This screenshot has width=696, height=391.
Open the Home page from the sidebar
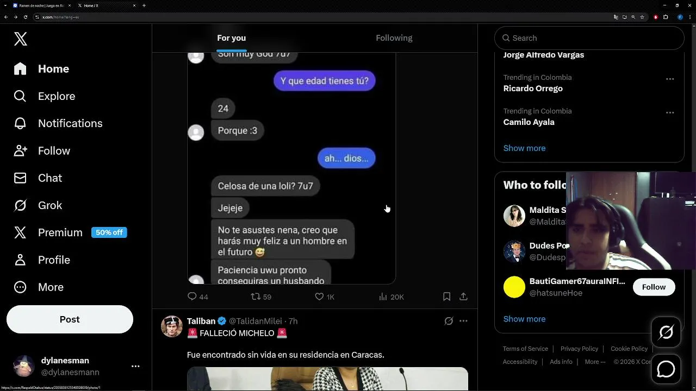coord(42,69)
